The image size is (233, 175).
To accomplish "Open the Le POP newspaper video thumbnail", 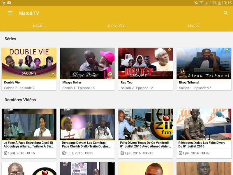I will 87,169.
